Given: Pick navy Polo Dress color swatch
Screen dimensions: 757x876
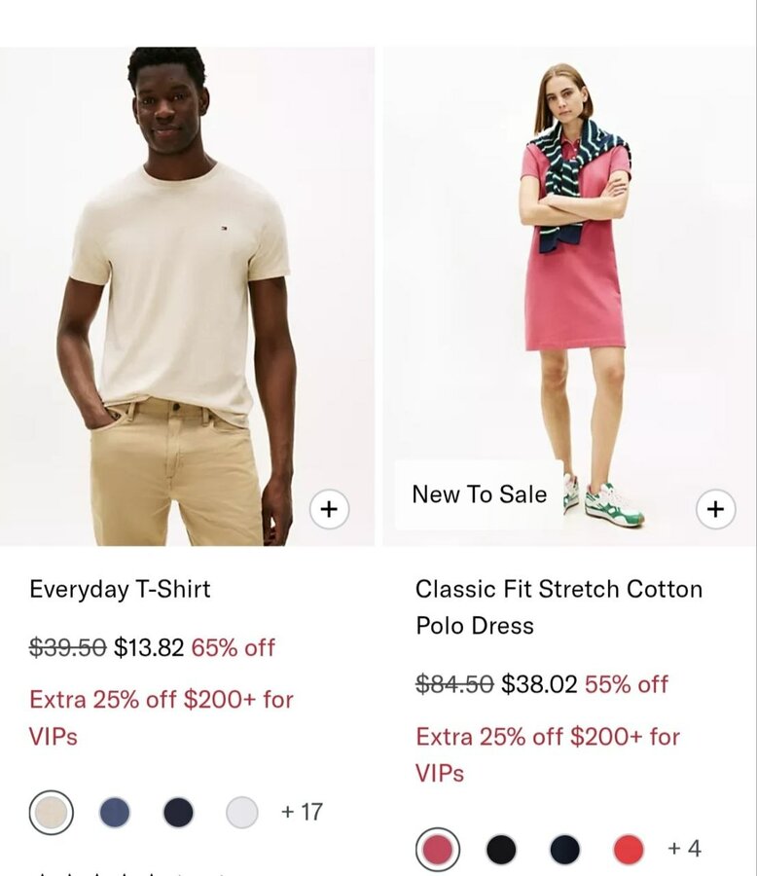Looking at the screenshot, I should point(564,849).
